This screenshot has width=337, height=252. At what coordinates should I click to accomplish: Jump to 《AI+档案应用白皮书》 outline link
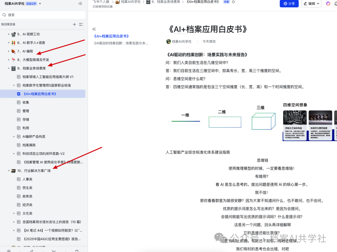tap(111, 36)
